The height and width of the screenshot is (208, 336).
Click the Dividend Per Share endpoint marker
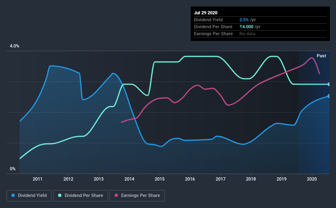coord(329,84)
